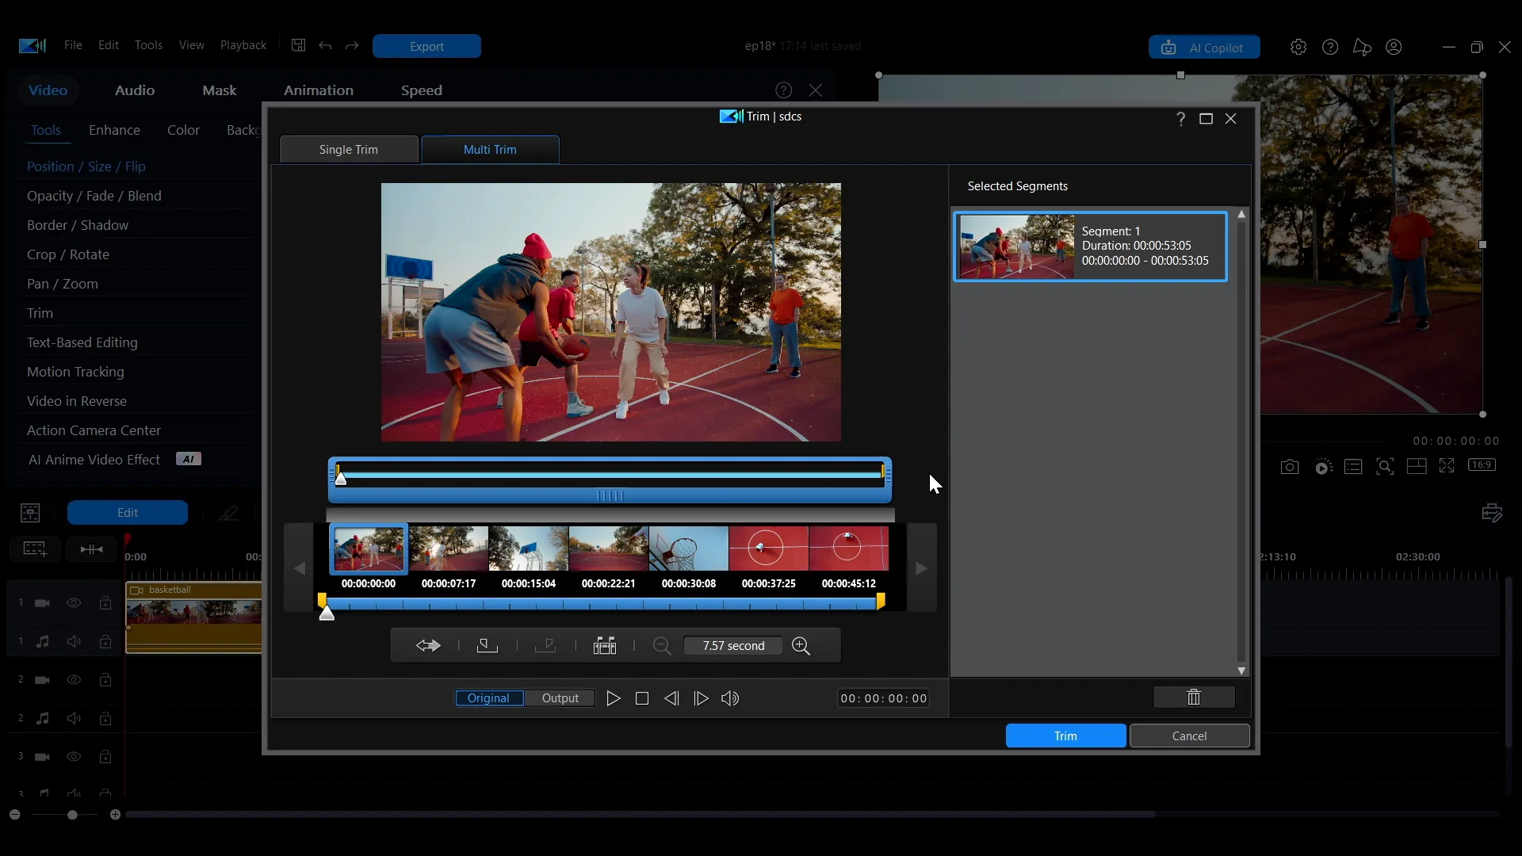
Task: Click the Mark In icon in trim toolbar
Action: coord(487,646)
